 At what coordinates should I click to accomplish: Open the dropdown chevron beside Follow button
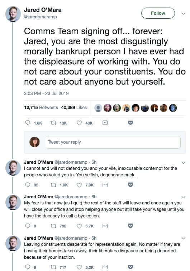pos(184,13)
